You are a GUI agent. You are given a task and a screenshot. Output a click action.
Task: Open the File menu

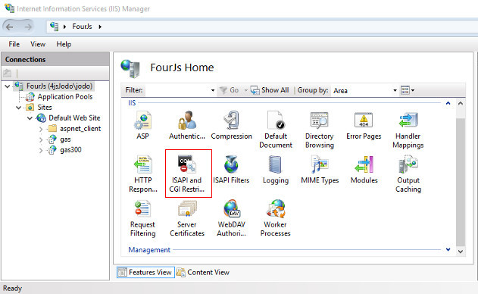click(x=14, y=44)
